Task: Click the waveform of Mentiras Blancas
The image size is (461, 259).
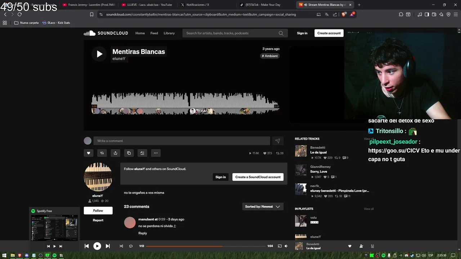Action: click(185, 104)
